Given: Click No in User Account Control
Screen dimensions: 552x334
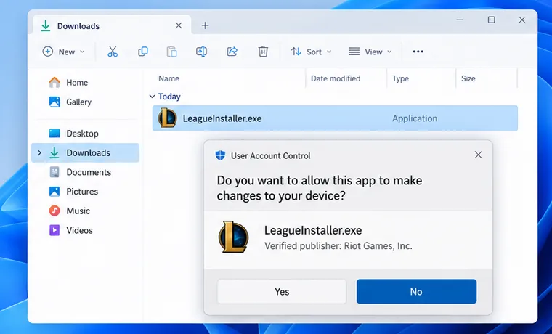Looking at the screenshot, I should coord(416,291).
